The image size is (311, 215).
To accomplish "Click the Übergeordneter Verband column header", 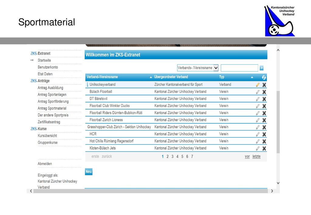I will click(171, 77).
